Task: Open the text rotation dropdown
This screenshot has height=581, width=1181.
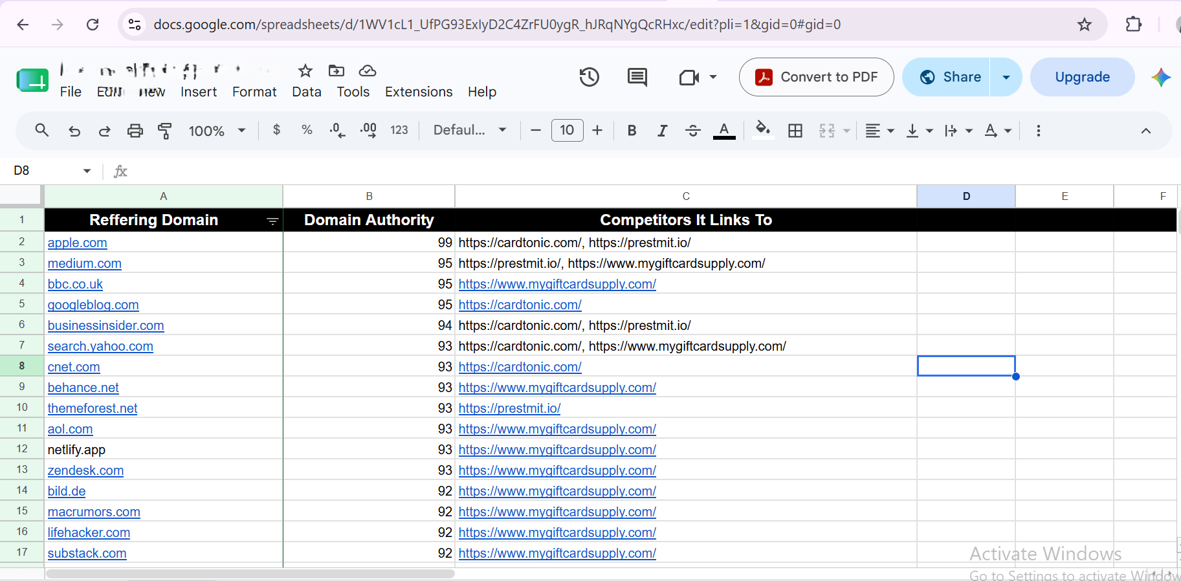Action: (x=998, y=131)
